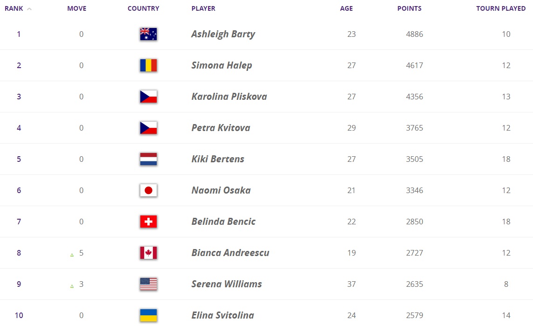This screenshot has height=326, width=533.
Task: Click the MOVE column header
Action: (76, 8)
